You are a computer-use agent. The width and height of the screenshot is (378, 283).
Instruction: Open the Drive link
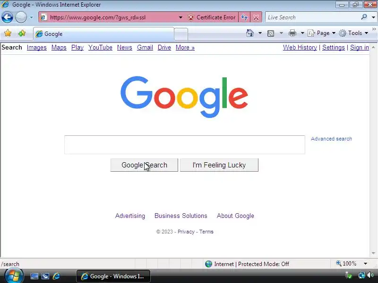164,48
